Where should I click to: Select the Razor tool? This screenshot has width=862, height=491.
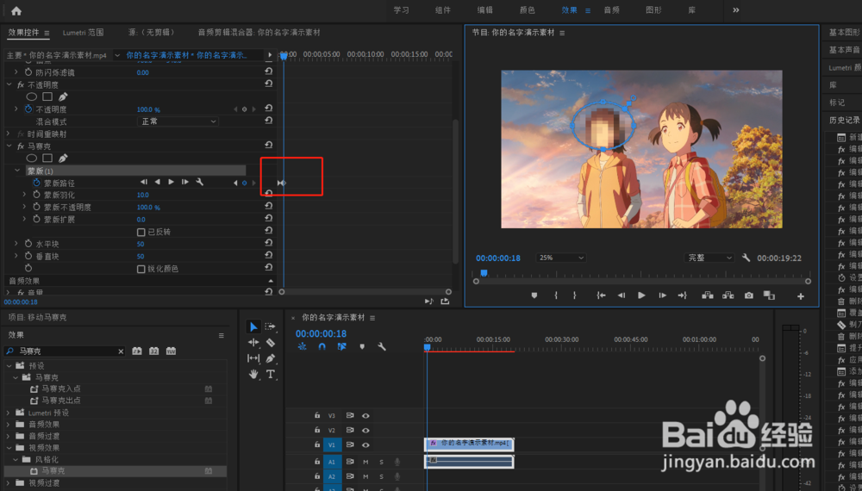271,343
